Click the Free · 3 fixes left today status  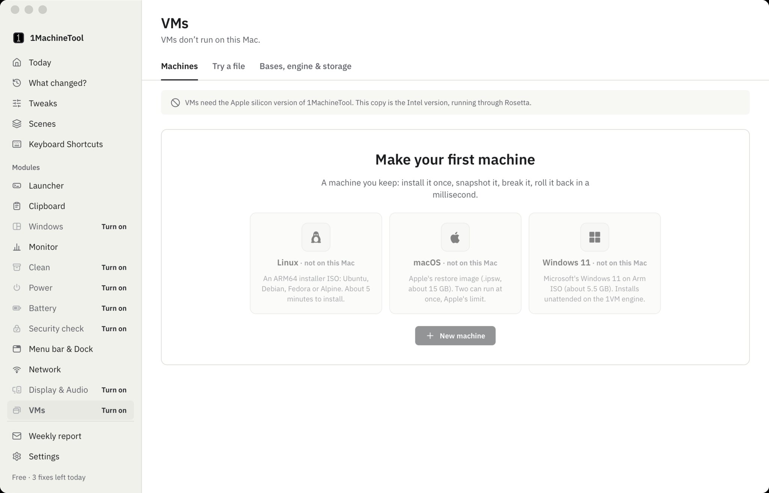49,477
